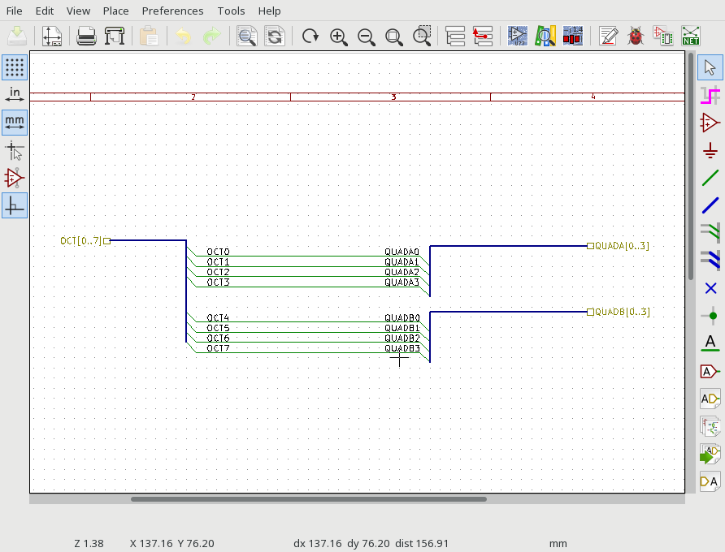Click the Zoom out icon
The image size is (725, 552).
tap(366, 36)
